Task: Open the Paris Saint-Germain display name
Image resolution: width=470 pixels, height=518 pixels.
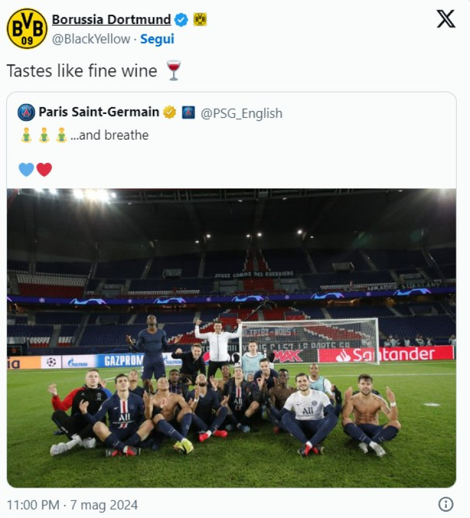Action: [x=99, y=112]
